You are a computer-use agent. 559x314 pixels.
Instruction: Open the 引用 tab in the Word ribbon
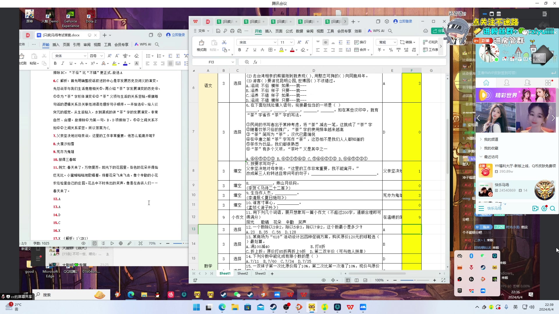tap(77, 44)
